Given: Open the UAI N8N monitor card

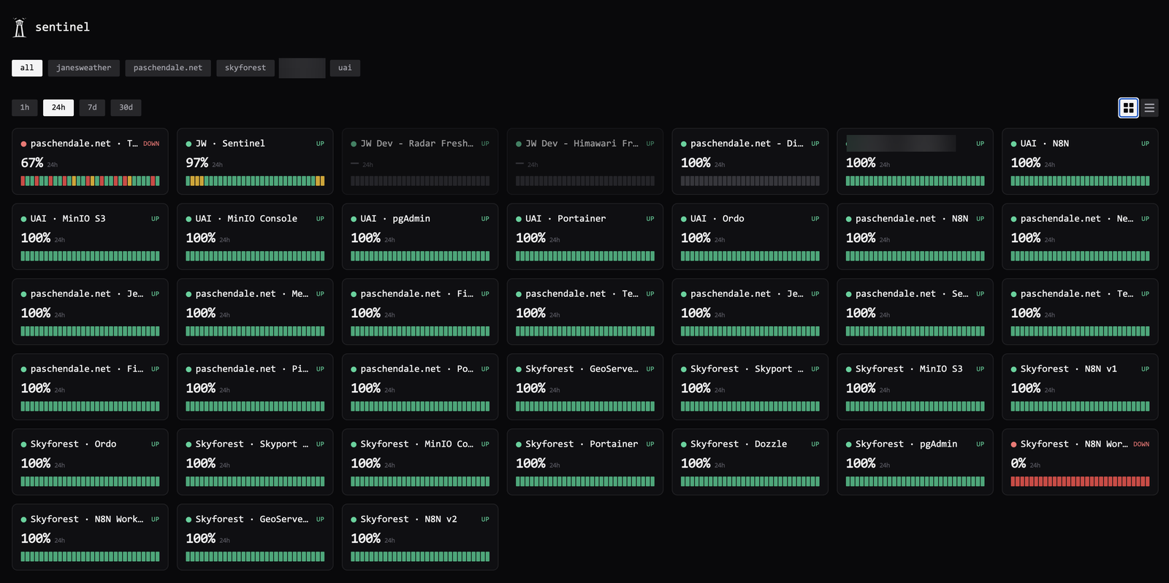Looking at the screenshot, I should (x=1080, y=161).
